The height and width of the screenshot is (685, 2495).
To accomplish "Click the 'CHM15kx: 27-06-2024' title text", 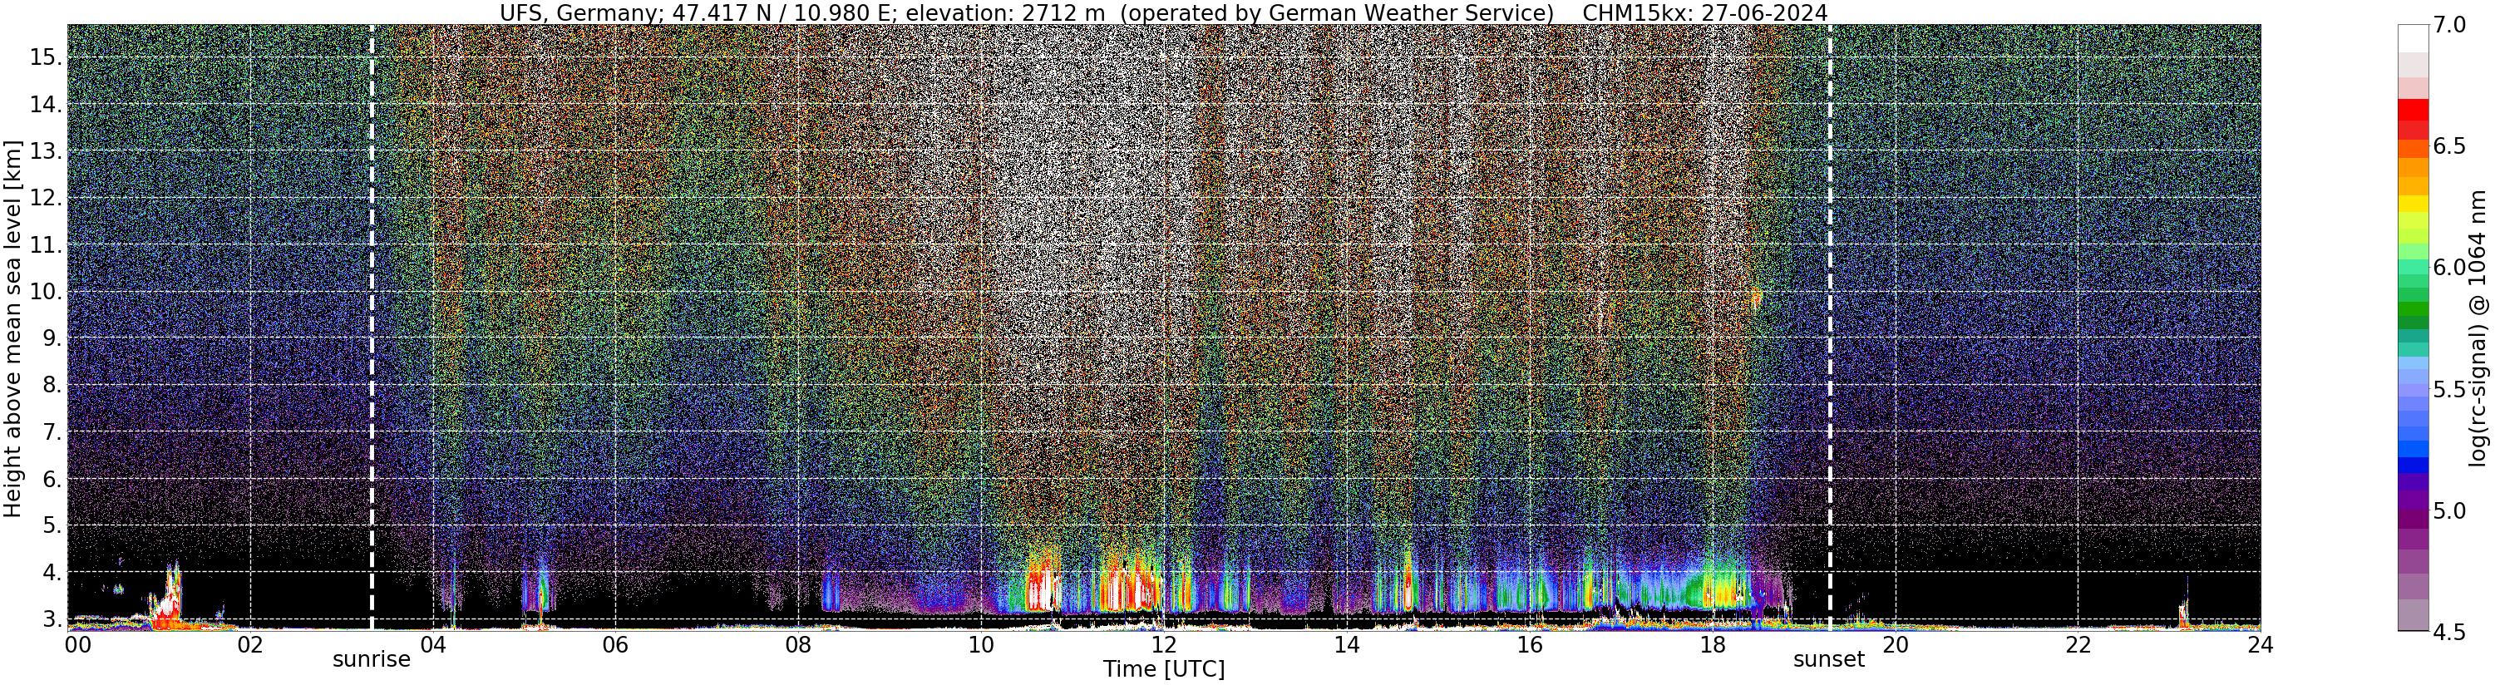I will click(1704, 12).
